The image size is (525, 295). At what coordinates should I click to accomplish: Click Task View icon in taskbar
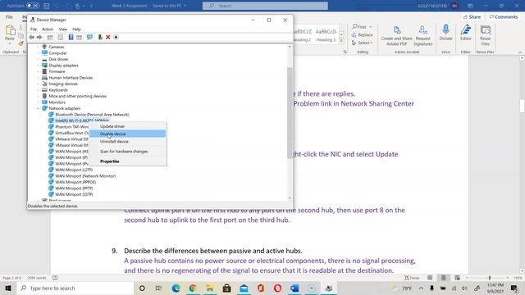pos(158,288)
